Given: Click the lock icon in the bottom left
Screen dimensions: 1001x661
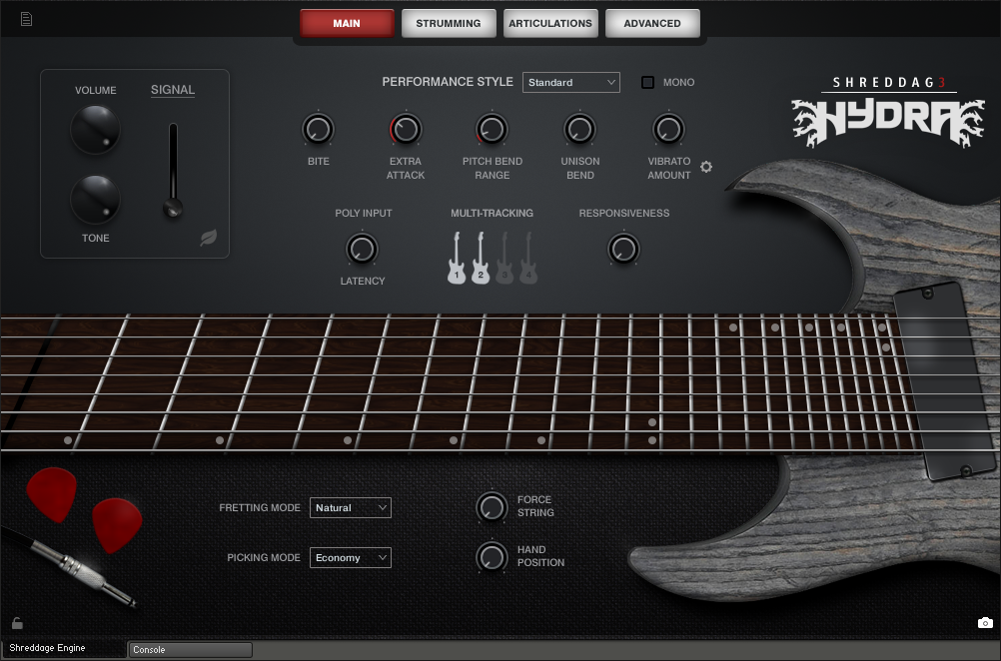Looking at the screenshot, I should (16, 621).
